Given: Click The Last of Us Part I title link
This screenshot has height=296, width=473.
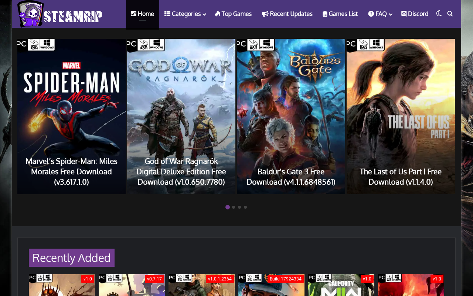Looking at the screenshot, I should tap(401, 177).
